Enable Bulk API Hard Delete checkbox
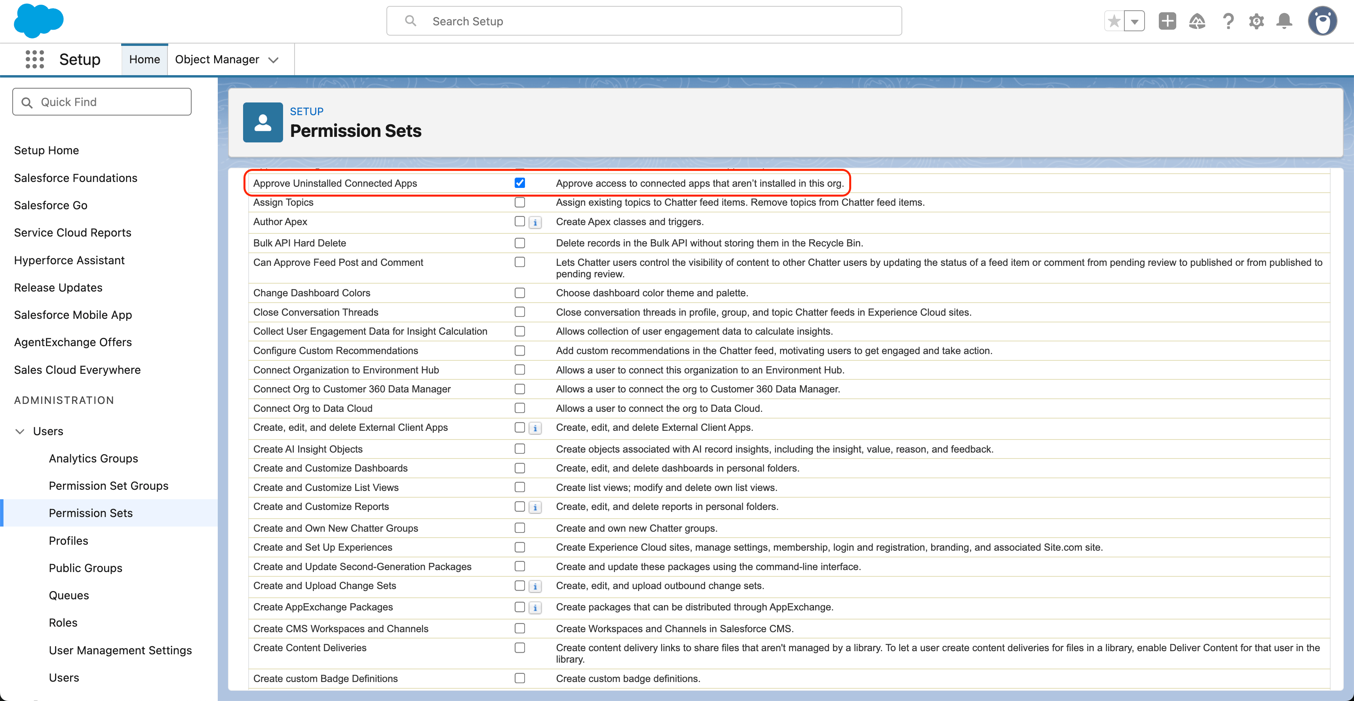Viewport: 1354px width, 701px height. pos(520,243)
